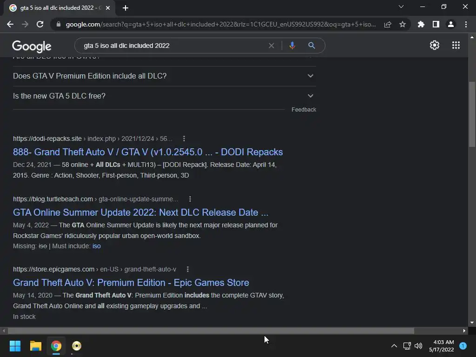The width and height of the screenshot is (476, 357).
Task: Open the DODI Repacks GTA V result
Action: (148, 152)
